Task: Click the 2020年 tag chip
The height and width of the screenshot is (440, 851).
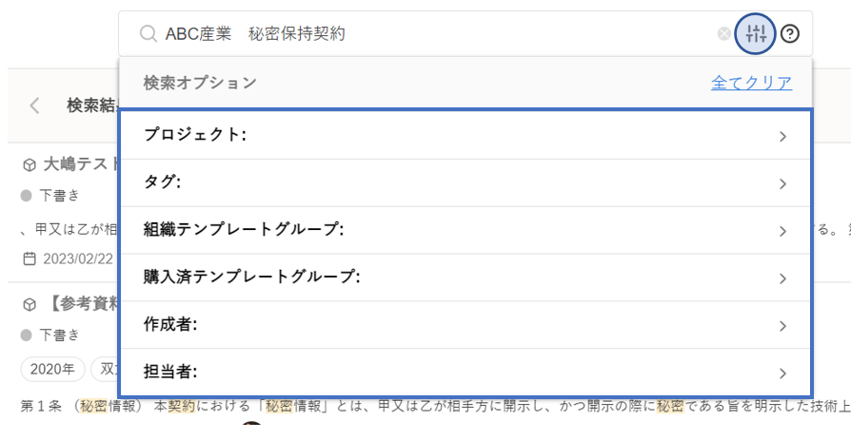Action: coord(53,369)
